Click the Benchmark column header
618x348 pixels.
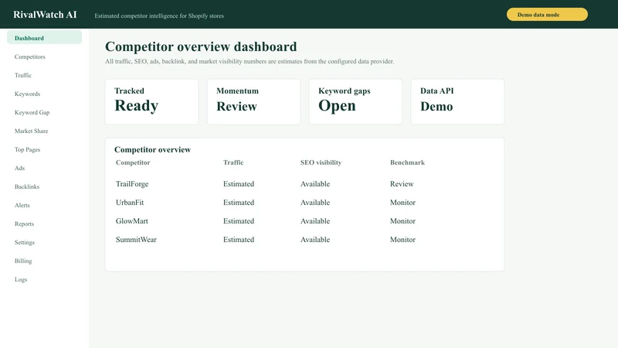click(x=408, y=162)
